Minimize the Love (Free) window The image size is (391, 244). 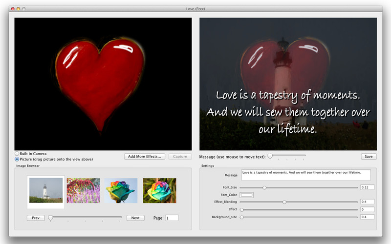pos(18,9)
